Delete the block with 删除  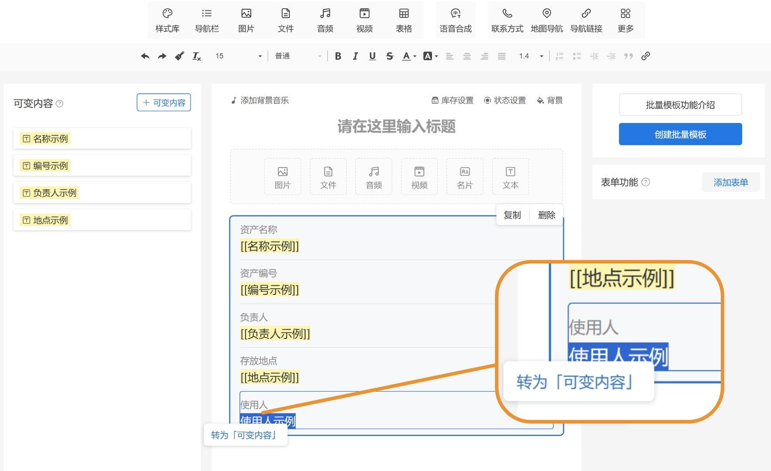pos(547,215)
